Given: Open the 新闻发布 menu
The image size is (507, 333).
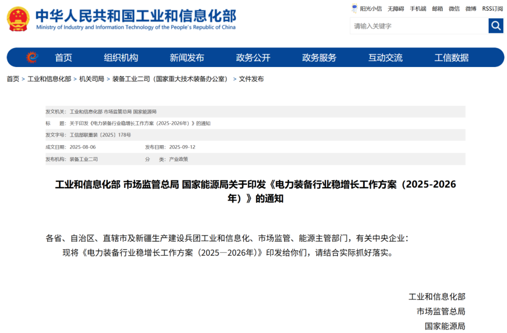Looking at the screenshot, I should tap(187, 58).
